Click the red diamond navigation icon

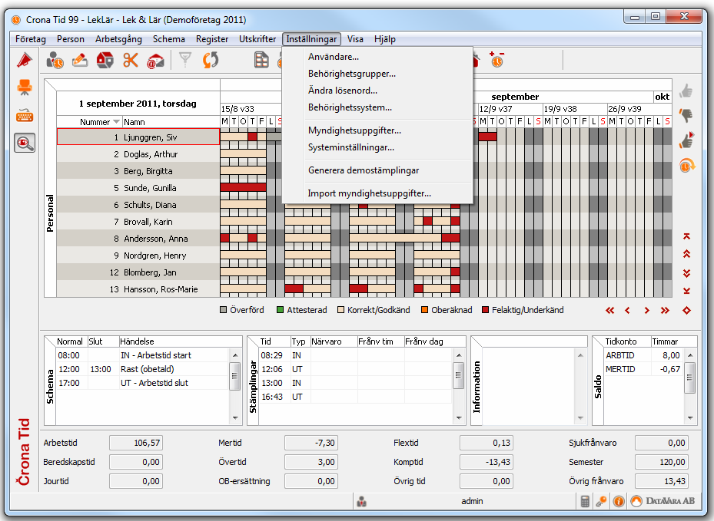[686, 311]
